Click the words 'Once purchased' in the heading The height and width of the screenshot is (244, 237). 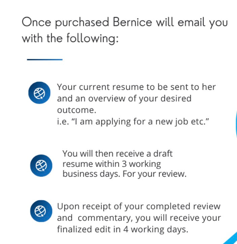[x=65, y=23]
